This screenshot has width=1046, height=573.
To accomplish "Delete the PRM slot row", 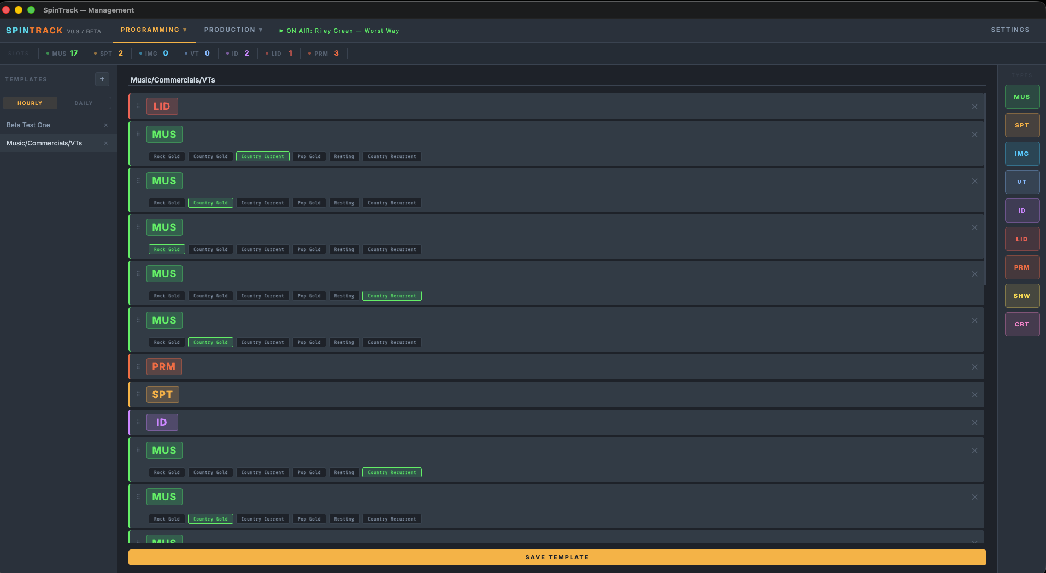I will pyautogui.click(x=974, y=367).
